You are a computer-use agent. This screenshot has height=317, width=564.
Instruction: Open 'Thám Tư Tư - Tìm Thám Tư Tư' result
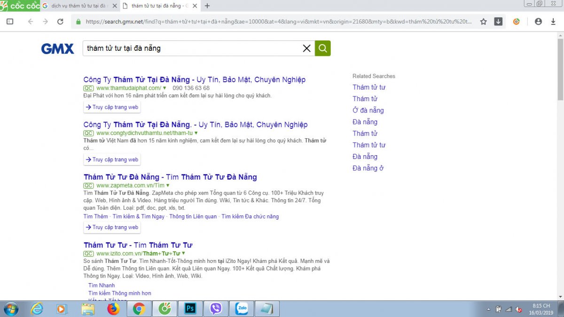point(138,245)
